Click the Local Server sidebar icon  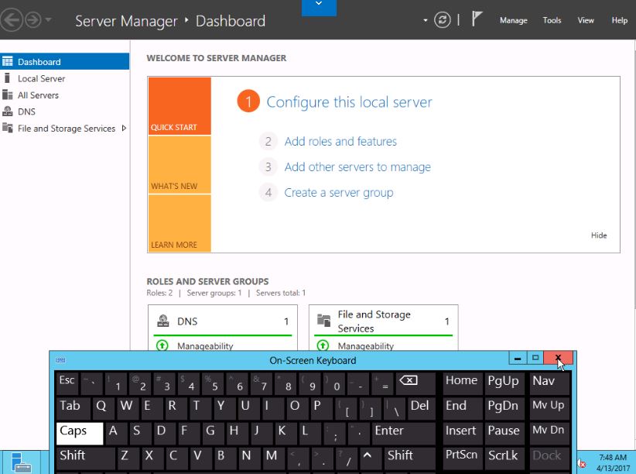(8, 78)
